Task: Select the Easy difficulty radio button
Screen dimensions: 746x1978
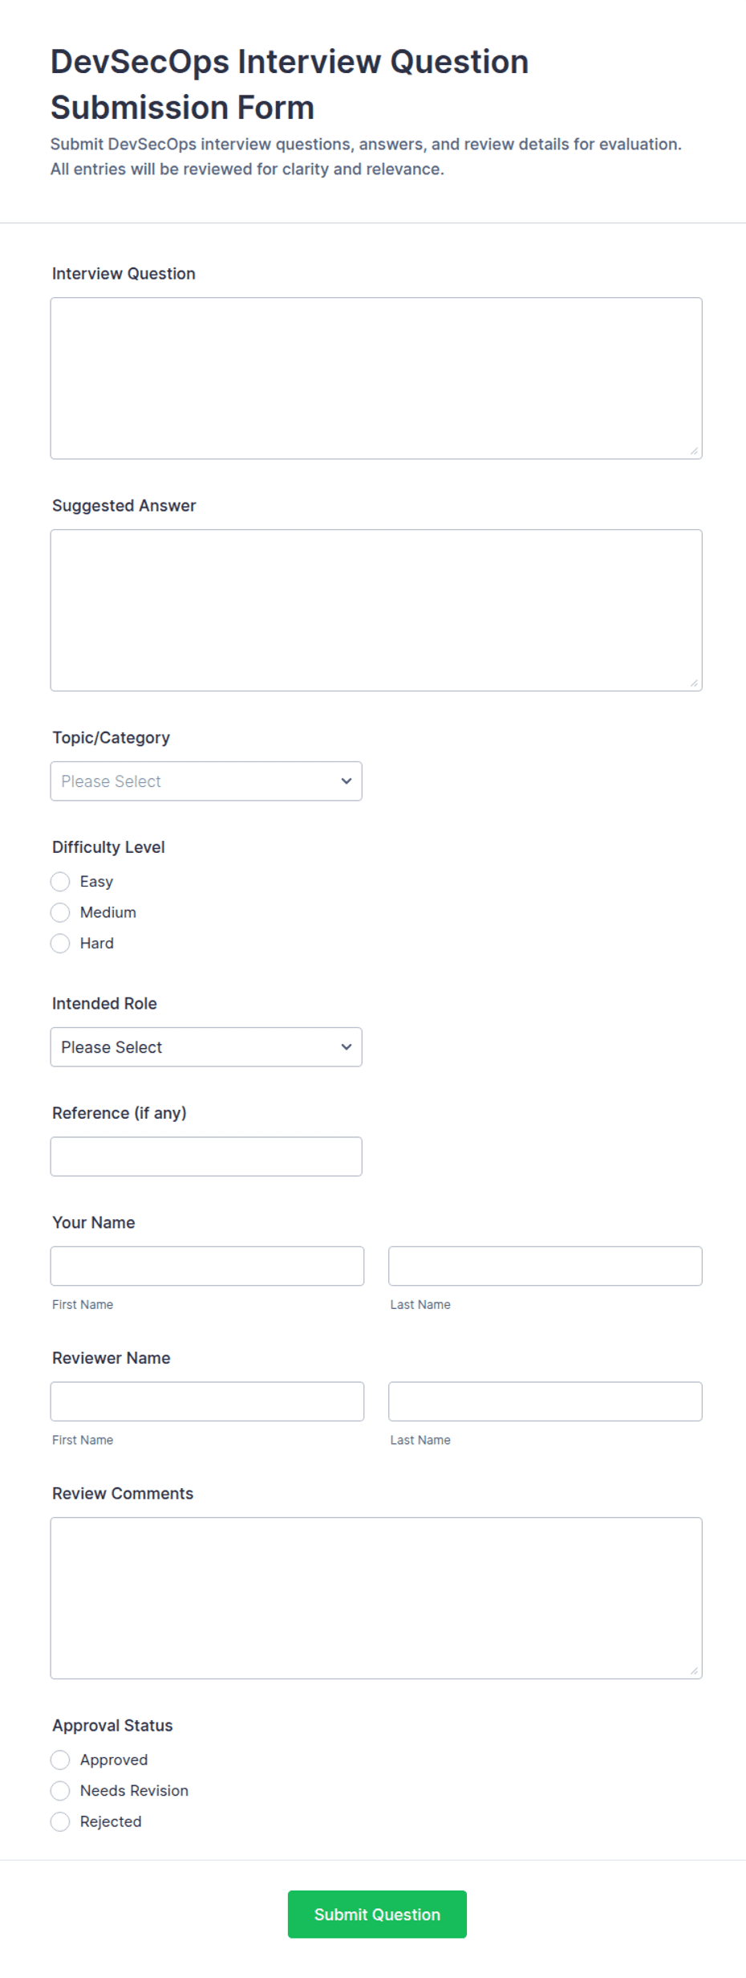Action: [x=60, y=882]
